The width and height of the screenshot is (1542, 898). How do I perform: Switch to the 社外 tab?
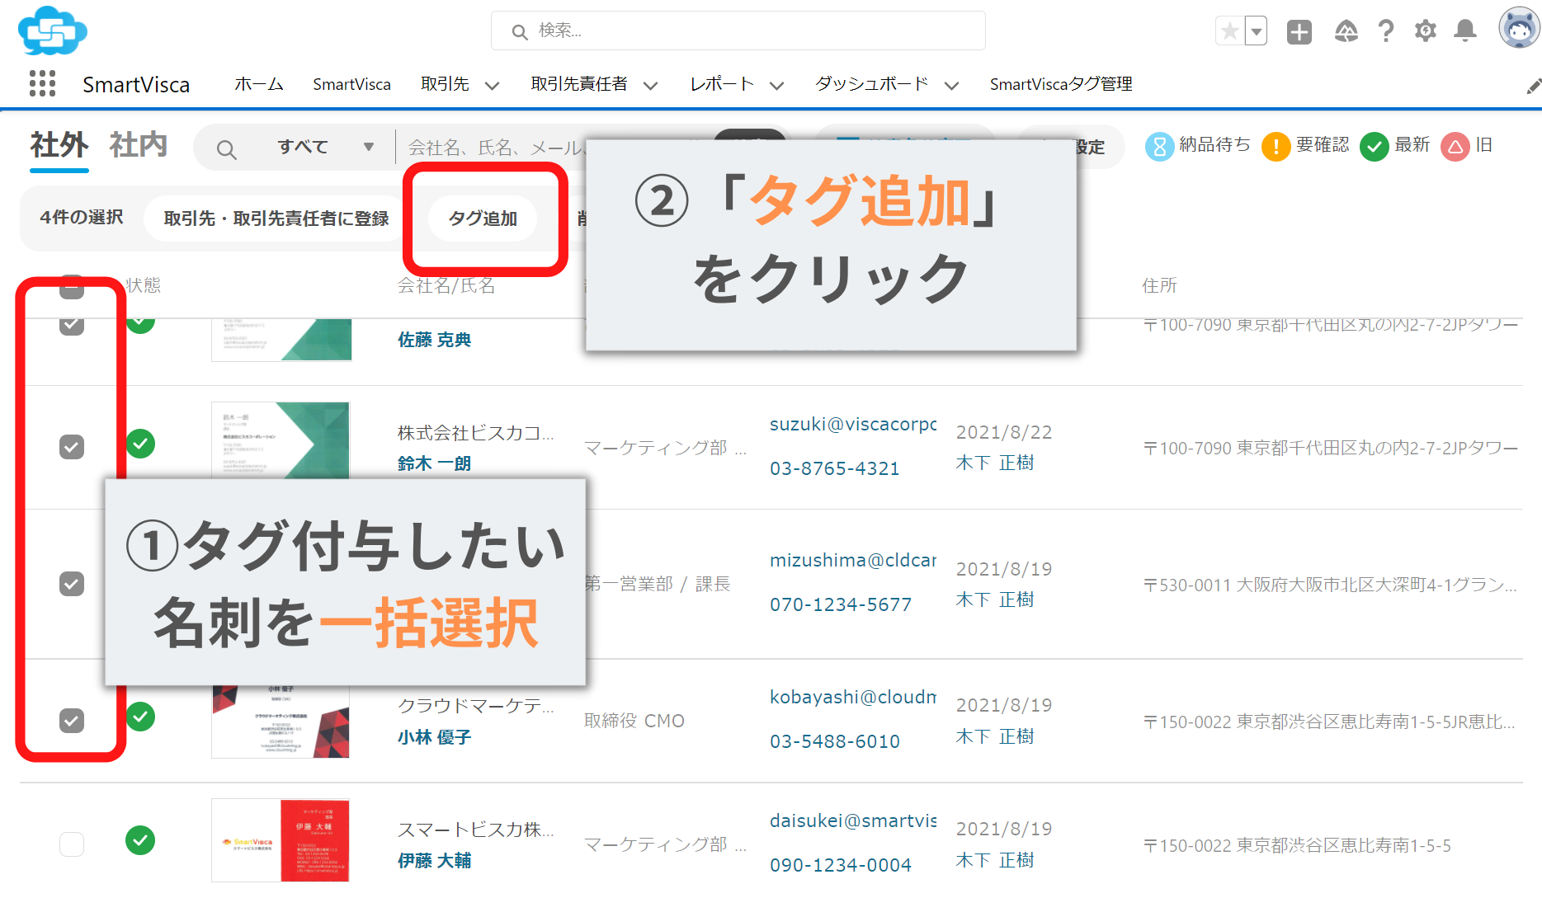59,145
